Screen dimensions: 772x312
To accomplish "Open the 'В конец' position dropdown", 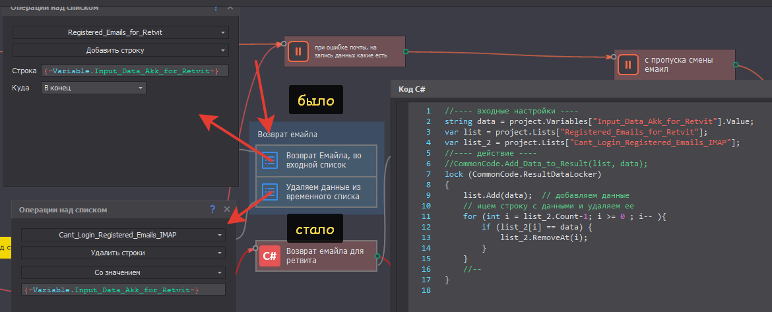I will pyautogui.click(x=93, y=87).
